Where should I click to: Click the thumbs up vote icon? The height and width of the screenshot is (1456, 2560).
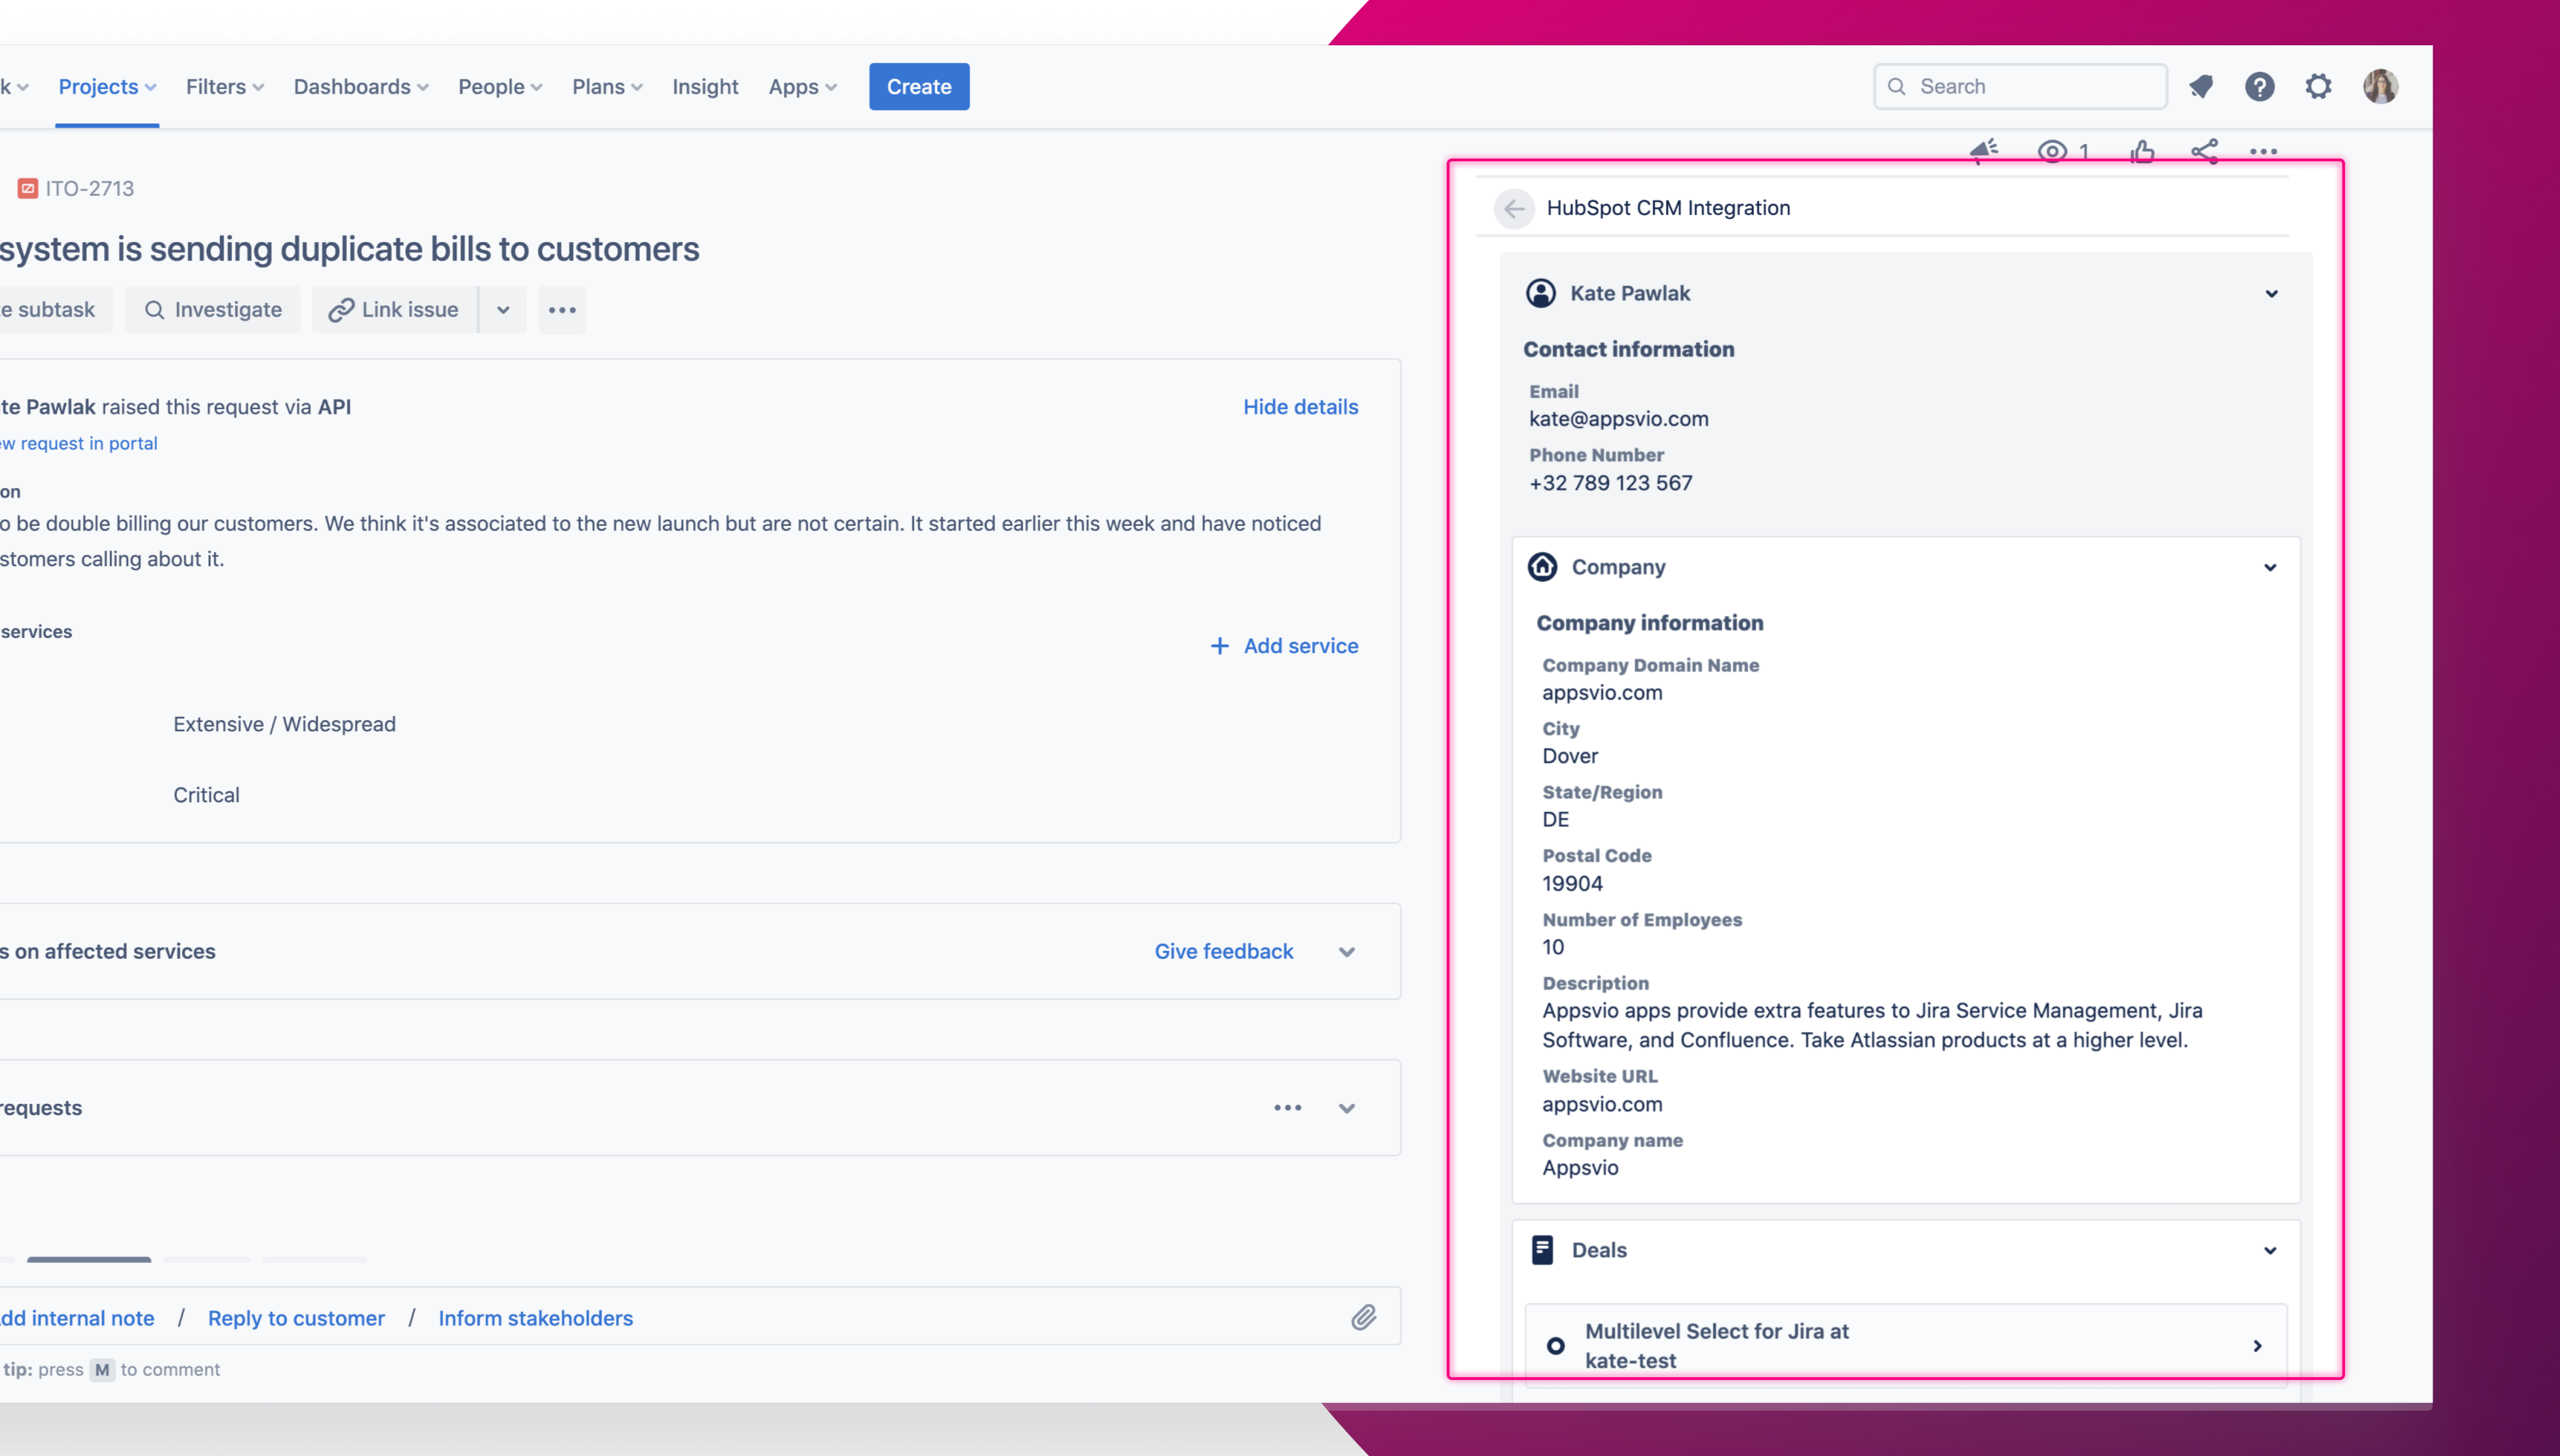2142,151
